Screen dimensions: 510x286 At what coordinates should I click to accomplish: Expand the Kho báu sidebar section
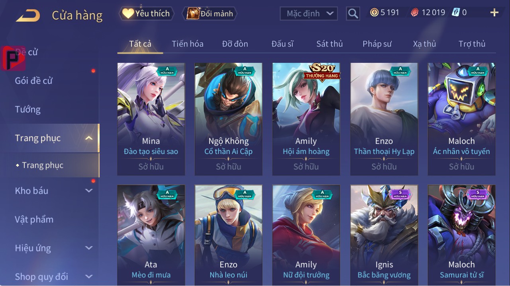89,191
